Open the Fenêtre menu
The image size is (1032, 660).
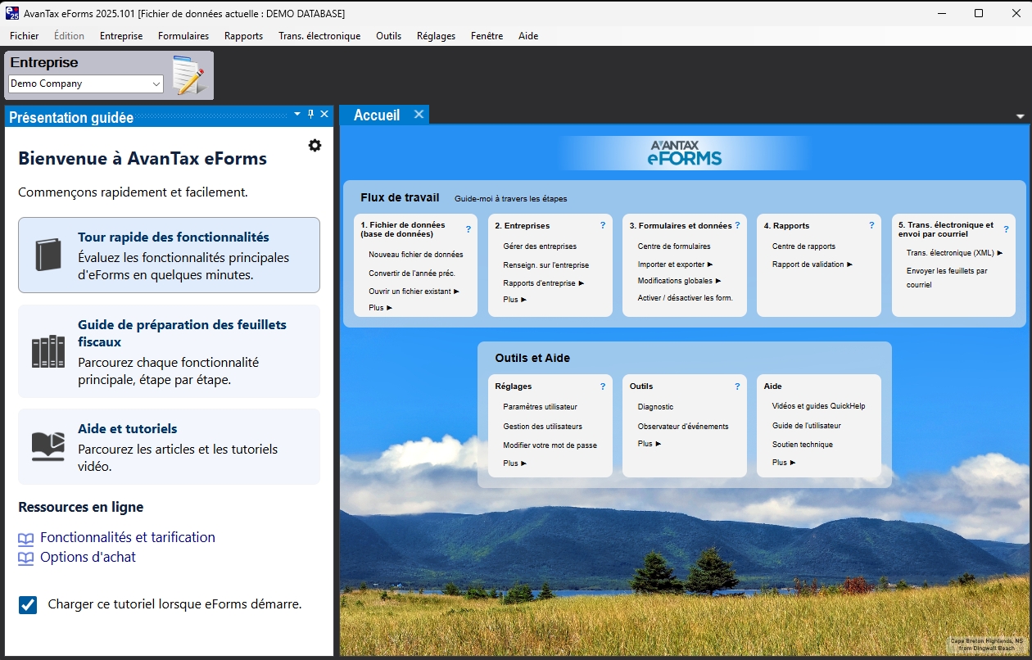tap(487, 36)
